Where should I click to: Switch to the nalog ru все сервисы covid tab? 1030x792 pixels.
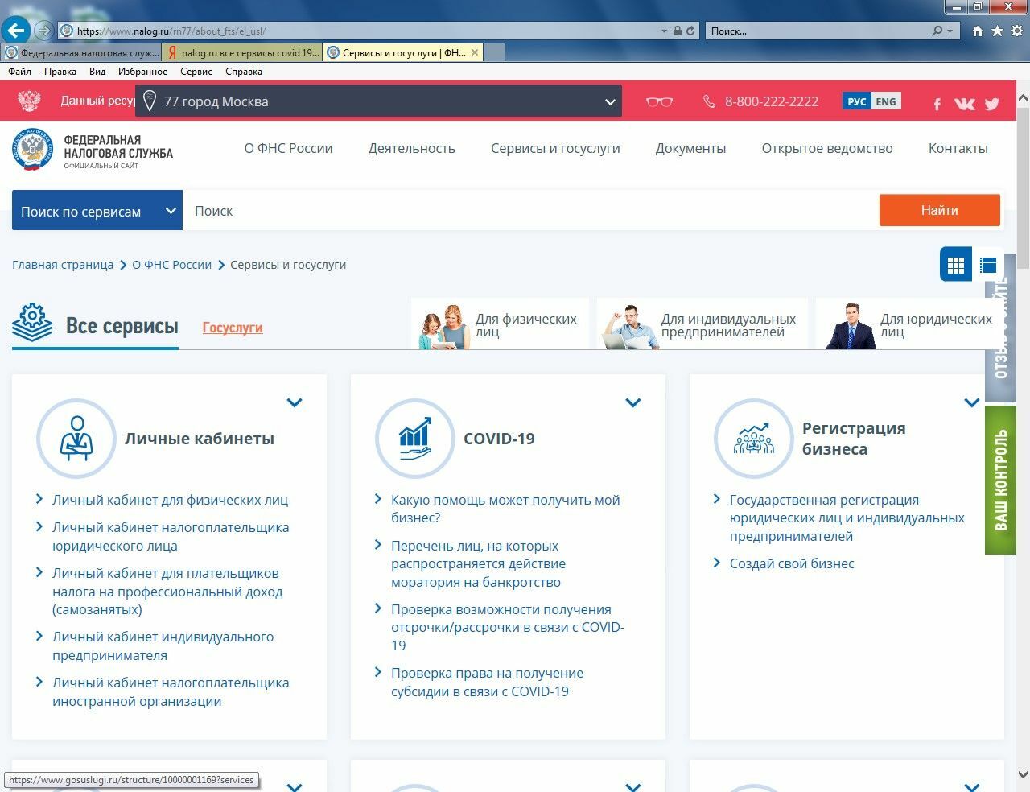242,52
